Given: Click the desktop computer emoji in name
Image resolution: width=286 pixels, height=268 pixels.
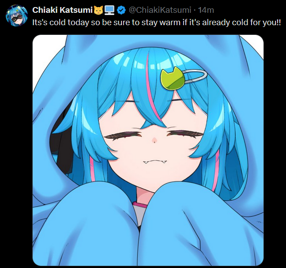Looking at the screenshot, I should point(109,10).
